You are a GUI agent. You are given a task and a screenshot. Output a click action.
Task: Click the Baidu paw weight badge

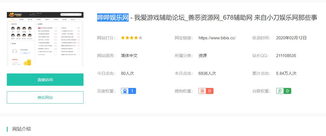128,91
